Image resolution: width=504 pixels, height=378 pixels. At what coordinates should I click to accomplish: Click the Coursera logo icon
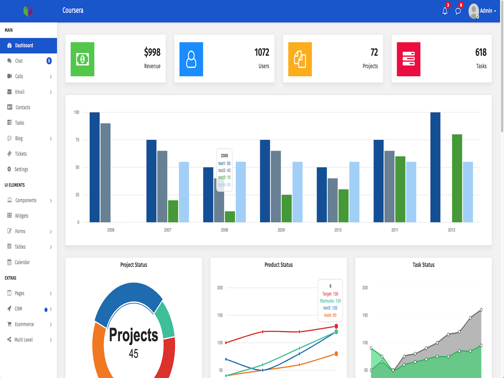pos(28,11)
